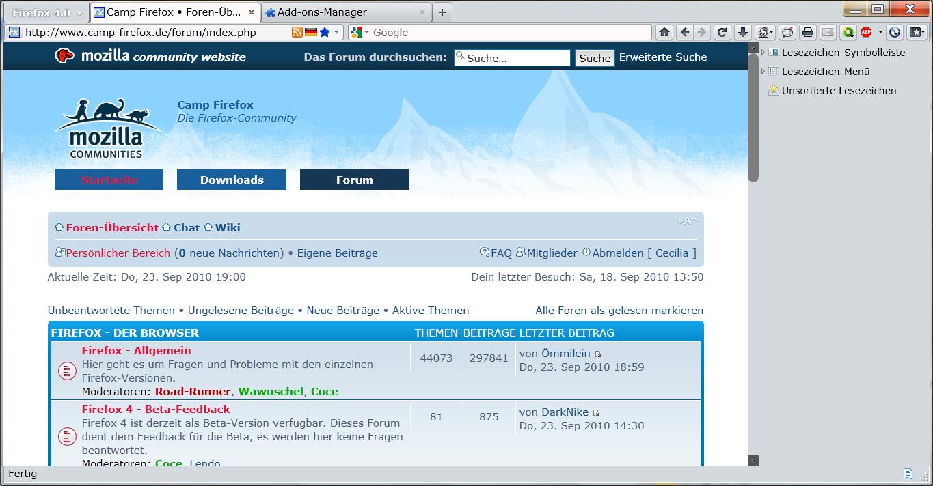The width and height of the screenshot is (933, 486).
Task: Expand the Lesezeichen-Symbolleiste folder
Action: click(763, 53)
